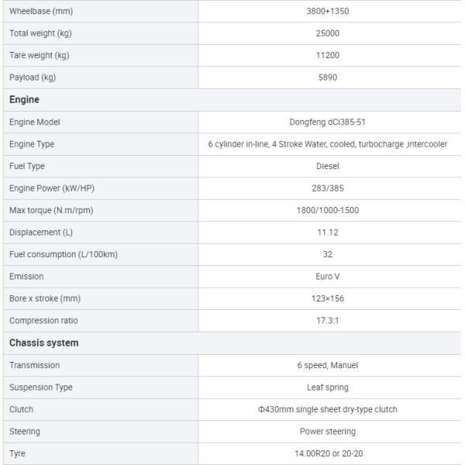Viewport: 465px width, 465px height.
Task: Click the Total weight value 25000
Action: [x=328, y=33]
